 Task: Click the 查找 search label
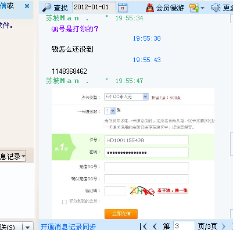click(60, 8)
